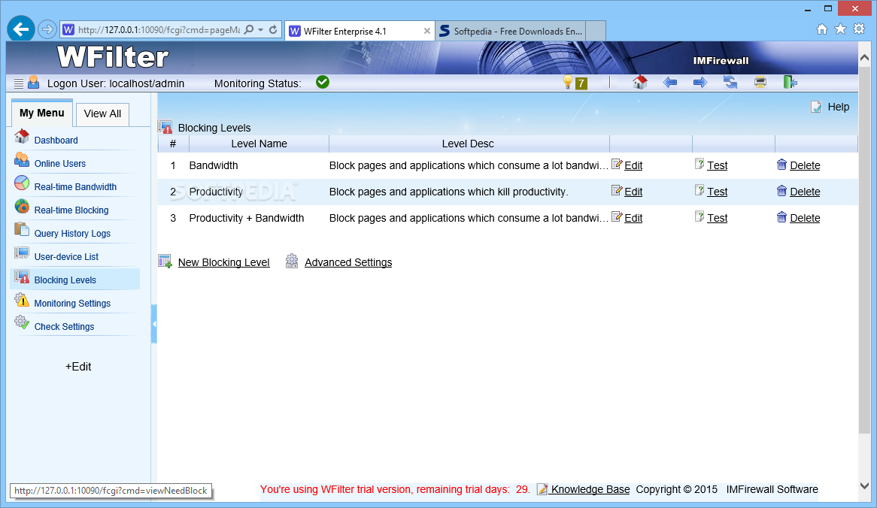Click the menu list icon beside logon user
The width and height of the screenshot is (877, 508).
tap(19, 83)
